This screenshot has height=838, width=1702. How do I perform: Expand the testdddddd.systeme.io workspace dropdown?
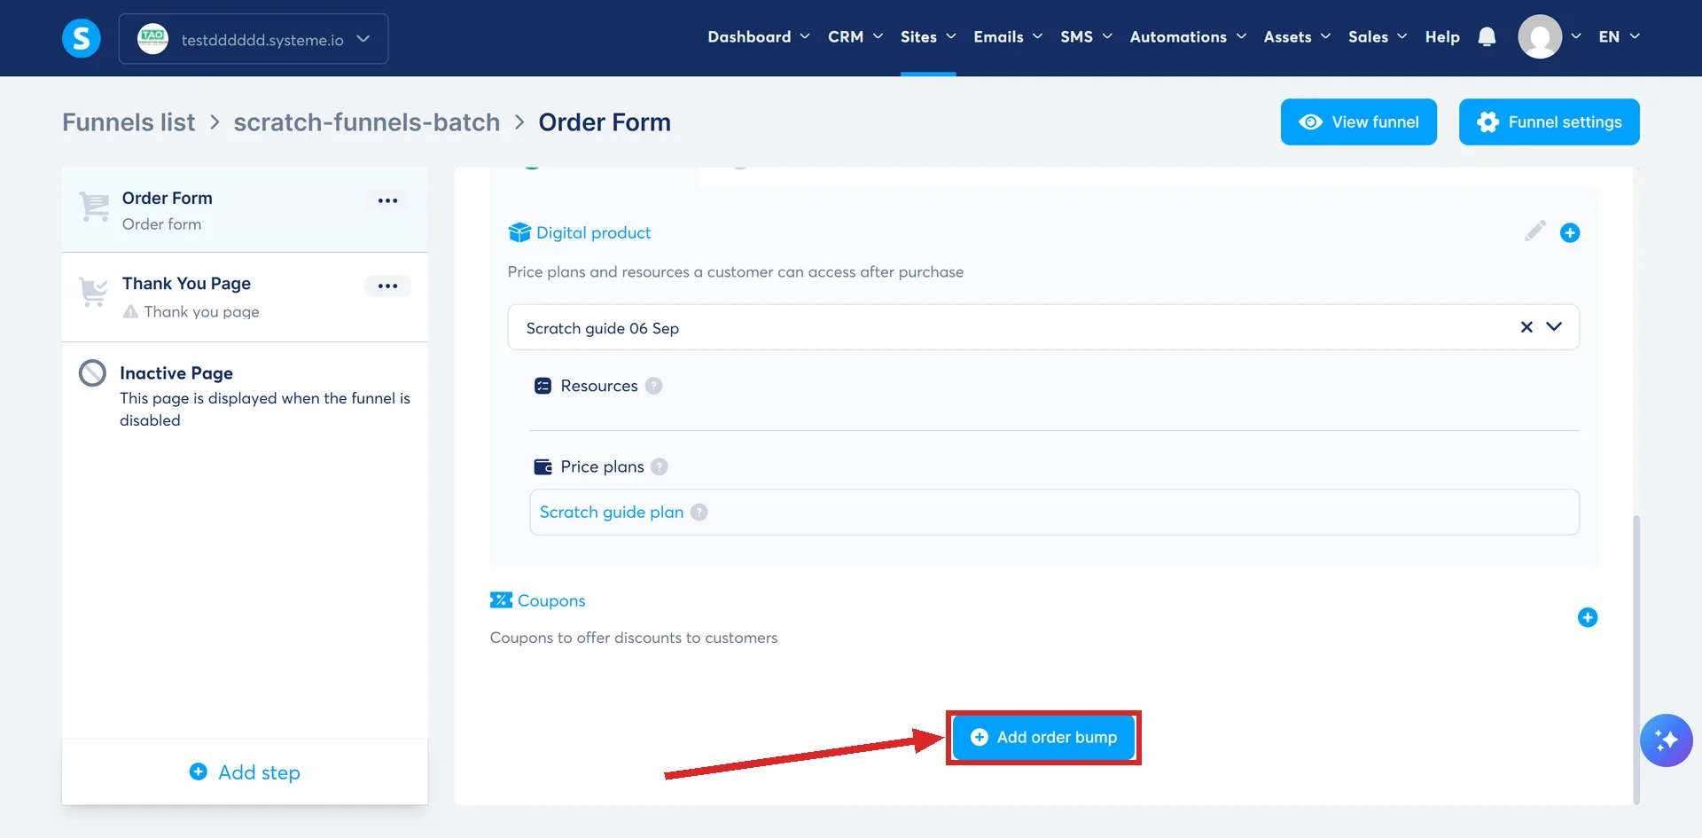point(254,39)
